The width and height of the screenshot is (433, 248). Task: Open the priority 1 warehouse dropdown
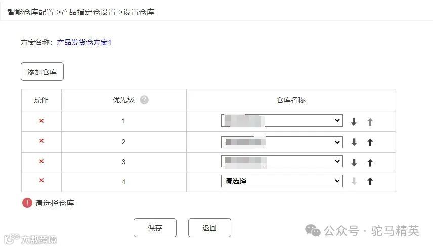tap(282, 120)
